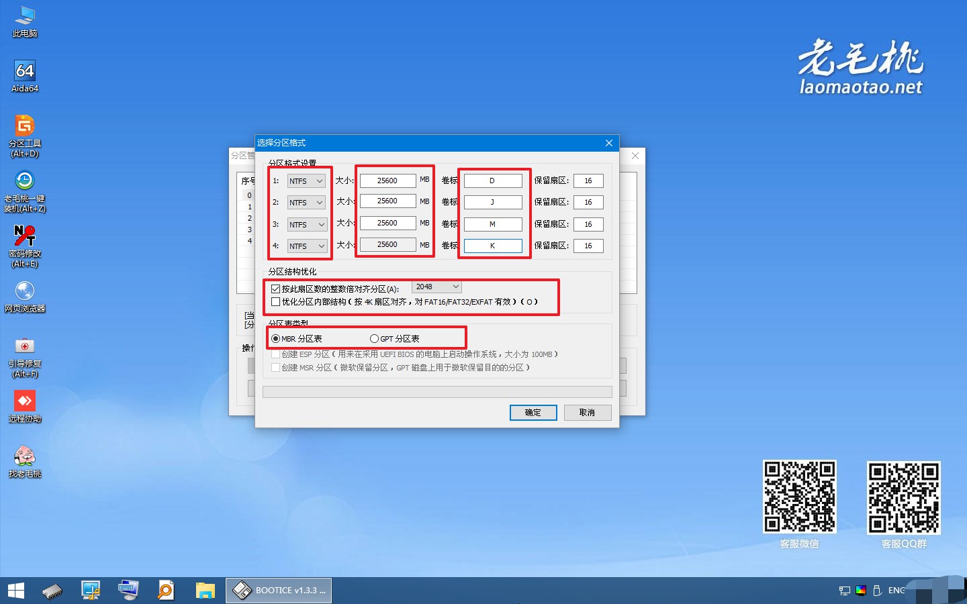Open the 找老毛桃 desktop icon
The width and height of the screenshot is (967, 604).
25,462
